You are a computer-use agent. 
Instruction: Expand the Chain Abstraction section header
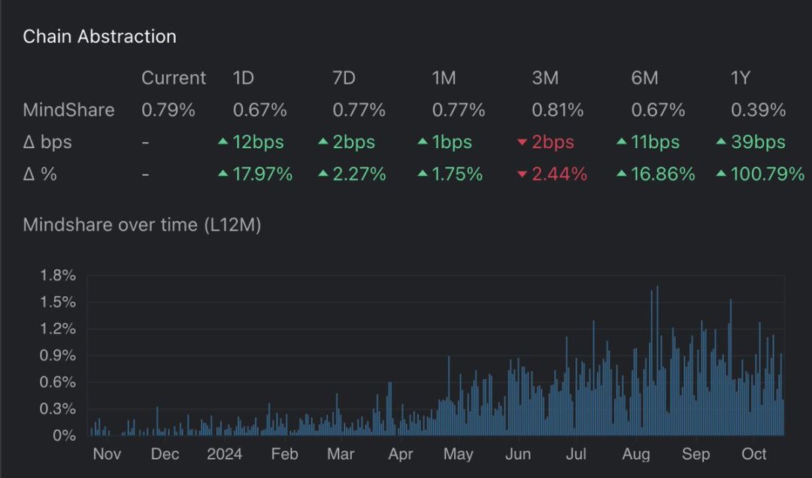[x=99, y=35]
